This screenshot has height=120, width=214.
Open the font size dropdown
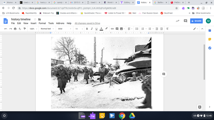coord(79,29)
